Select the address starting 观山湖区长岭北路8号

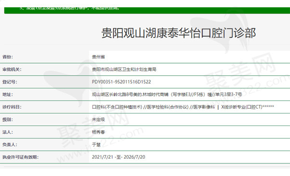167,94
